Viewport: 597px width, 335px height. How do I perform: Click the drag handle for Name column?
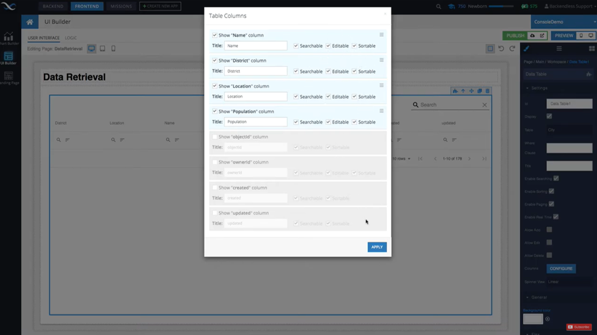[x=381, y=35]
